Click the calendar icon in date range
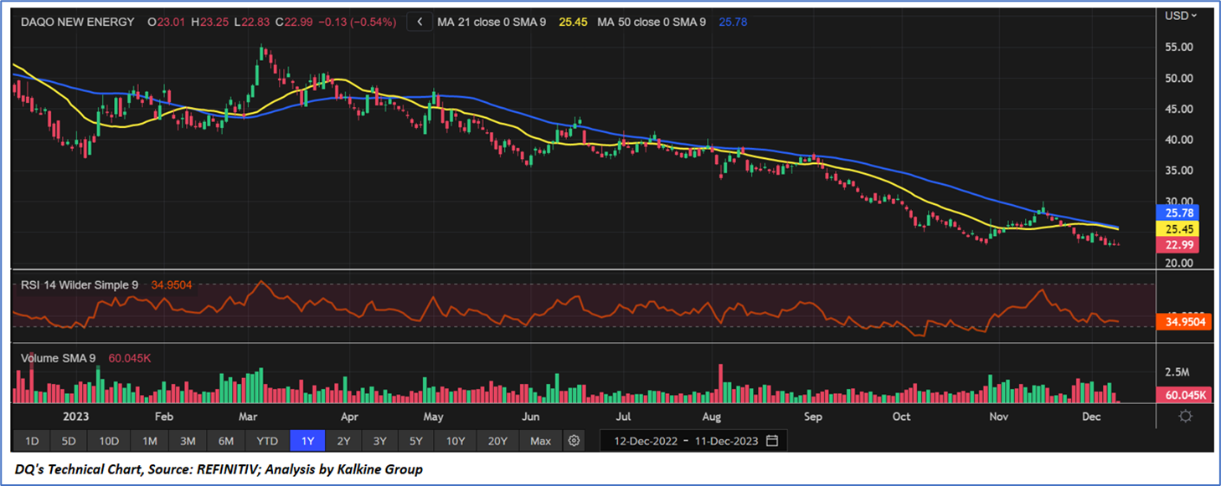Viewport: 1221px width, 486px height. tap(772, 440)
